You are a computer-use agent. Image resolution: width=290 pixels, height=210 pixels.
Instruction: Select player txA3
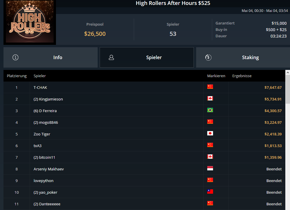pyautogui.click(x=38, y=146)
